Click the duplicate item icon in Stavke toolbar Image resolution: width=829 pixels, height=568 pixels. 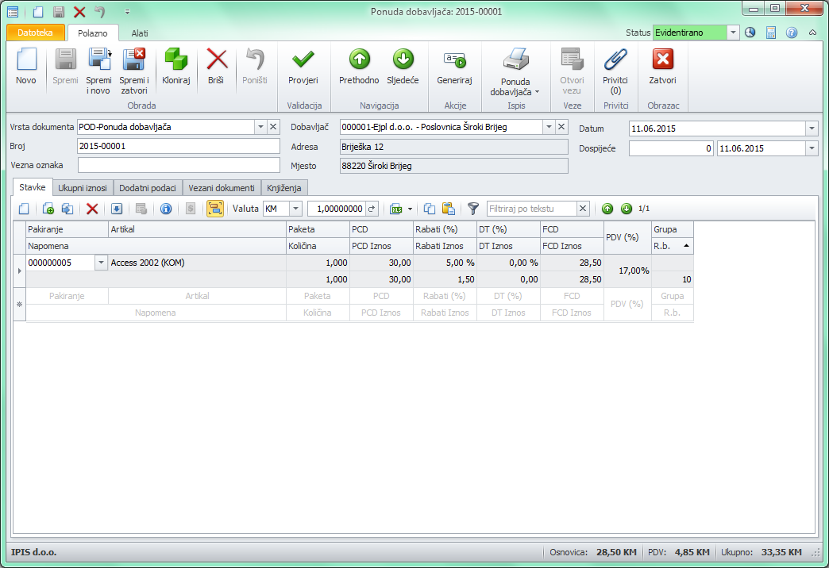67,209
